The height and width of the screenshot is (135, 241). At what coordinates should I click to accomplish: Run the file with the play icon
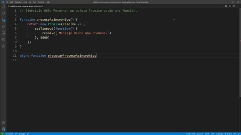click(230, 6)
